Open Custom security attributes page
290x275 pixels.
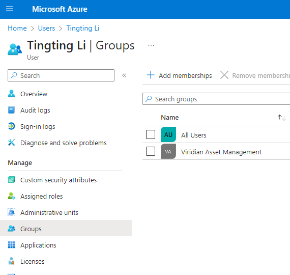59,180
